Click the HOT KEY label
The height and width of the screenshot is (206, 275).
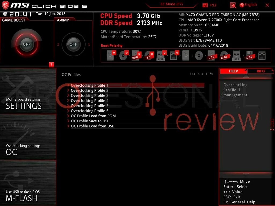(x=197, y=74)
